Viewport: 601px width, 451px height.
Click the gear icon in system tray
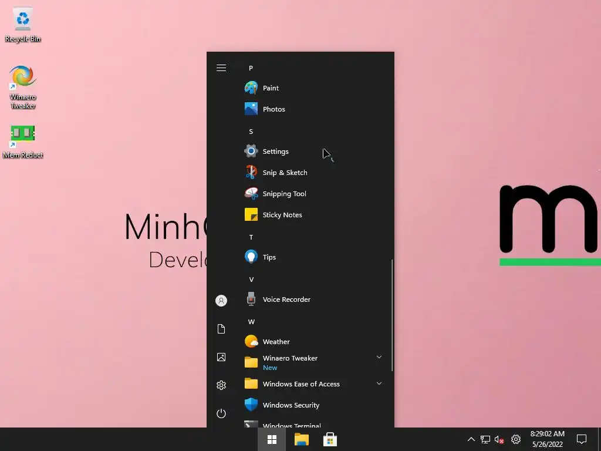(516, 439)
